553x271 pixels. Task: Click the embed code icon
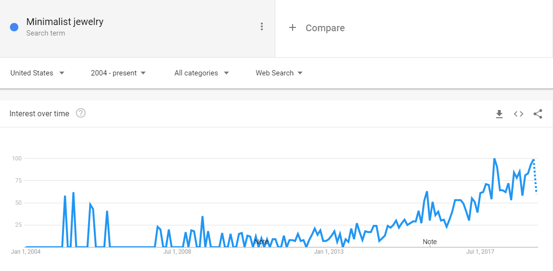point(518,114)
